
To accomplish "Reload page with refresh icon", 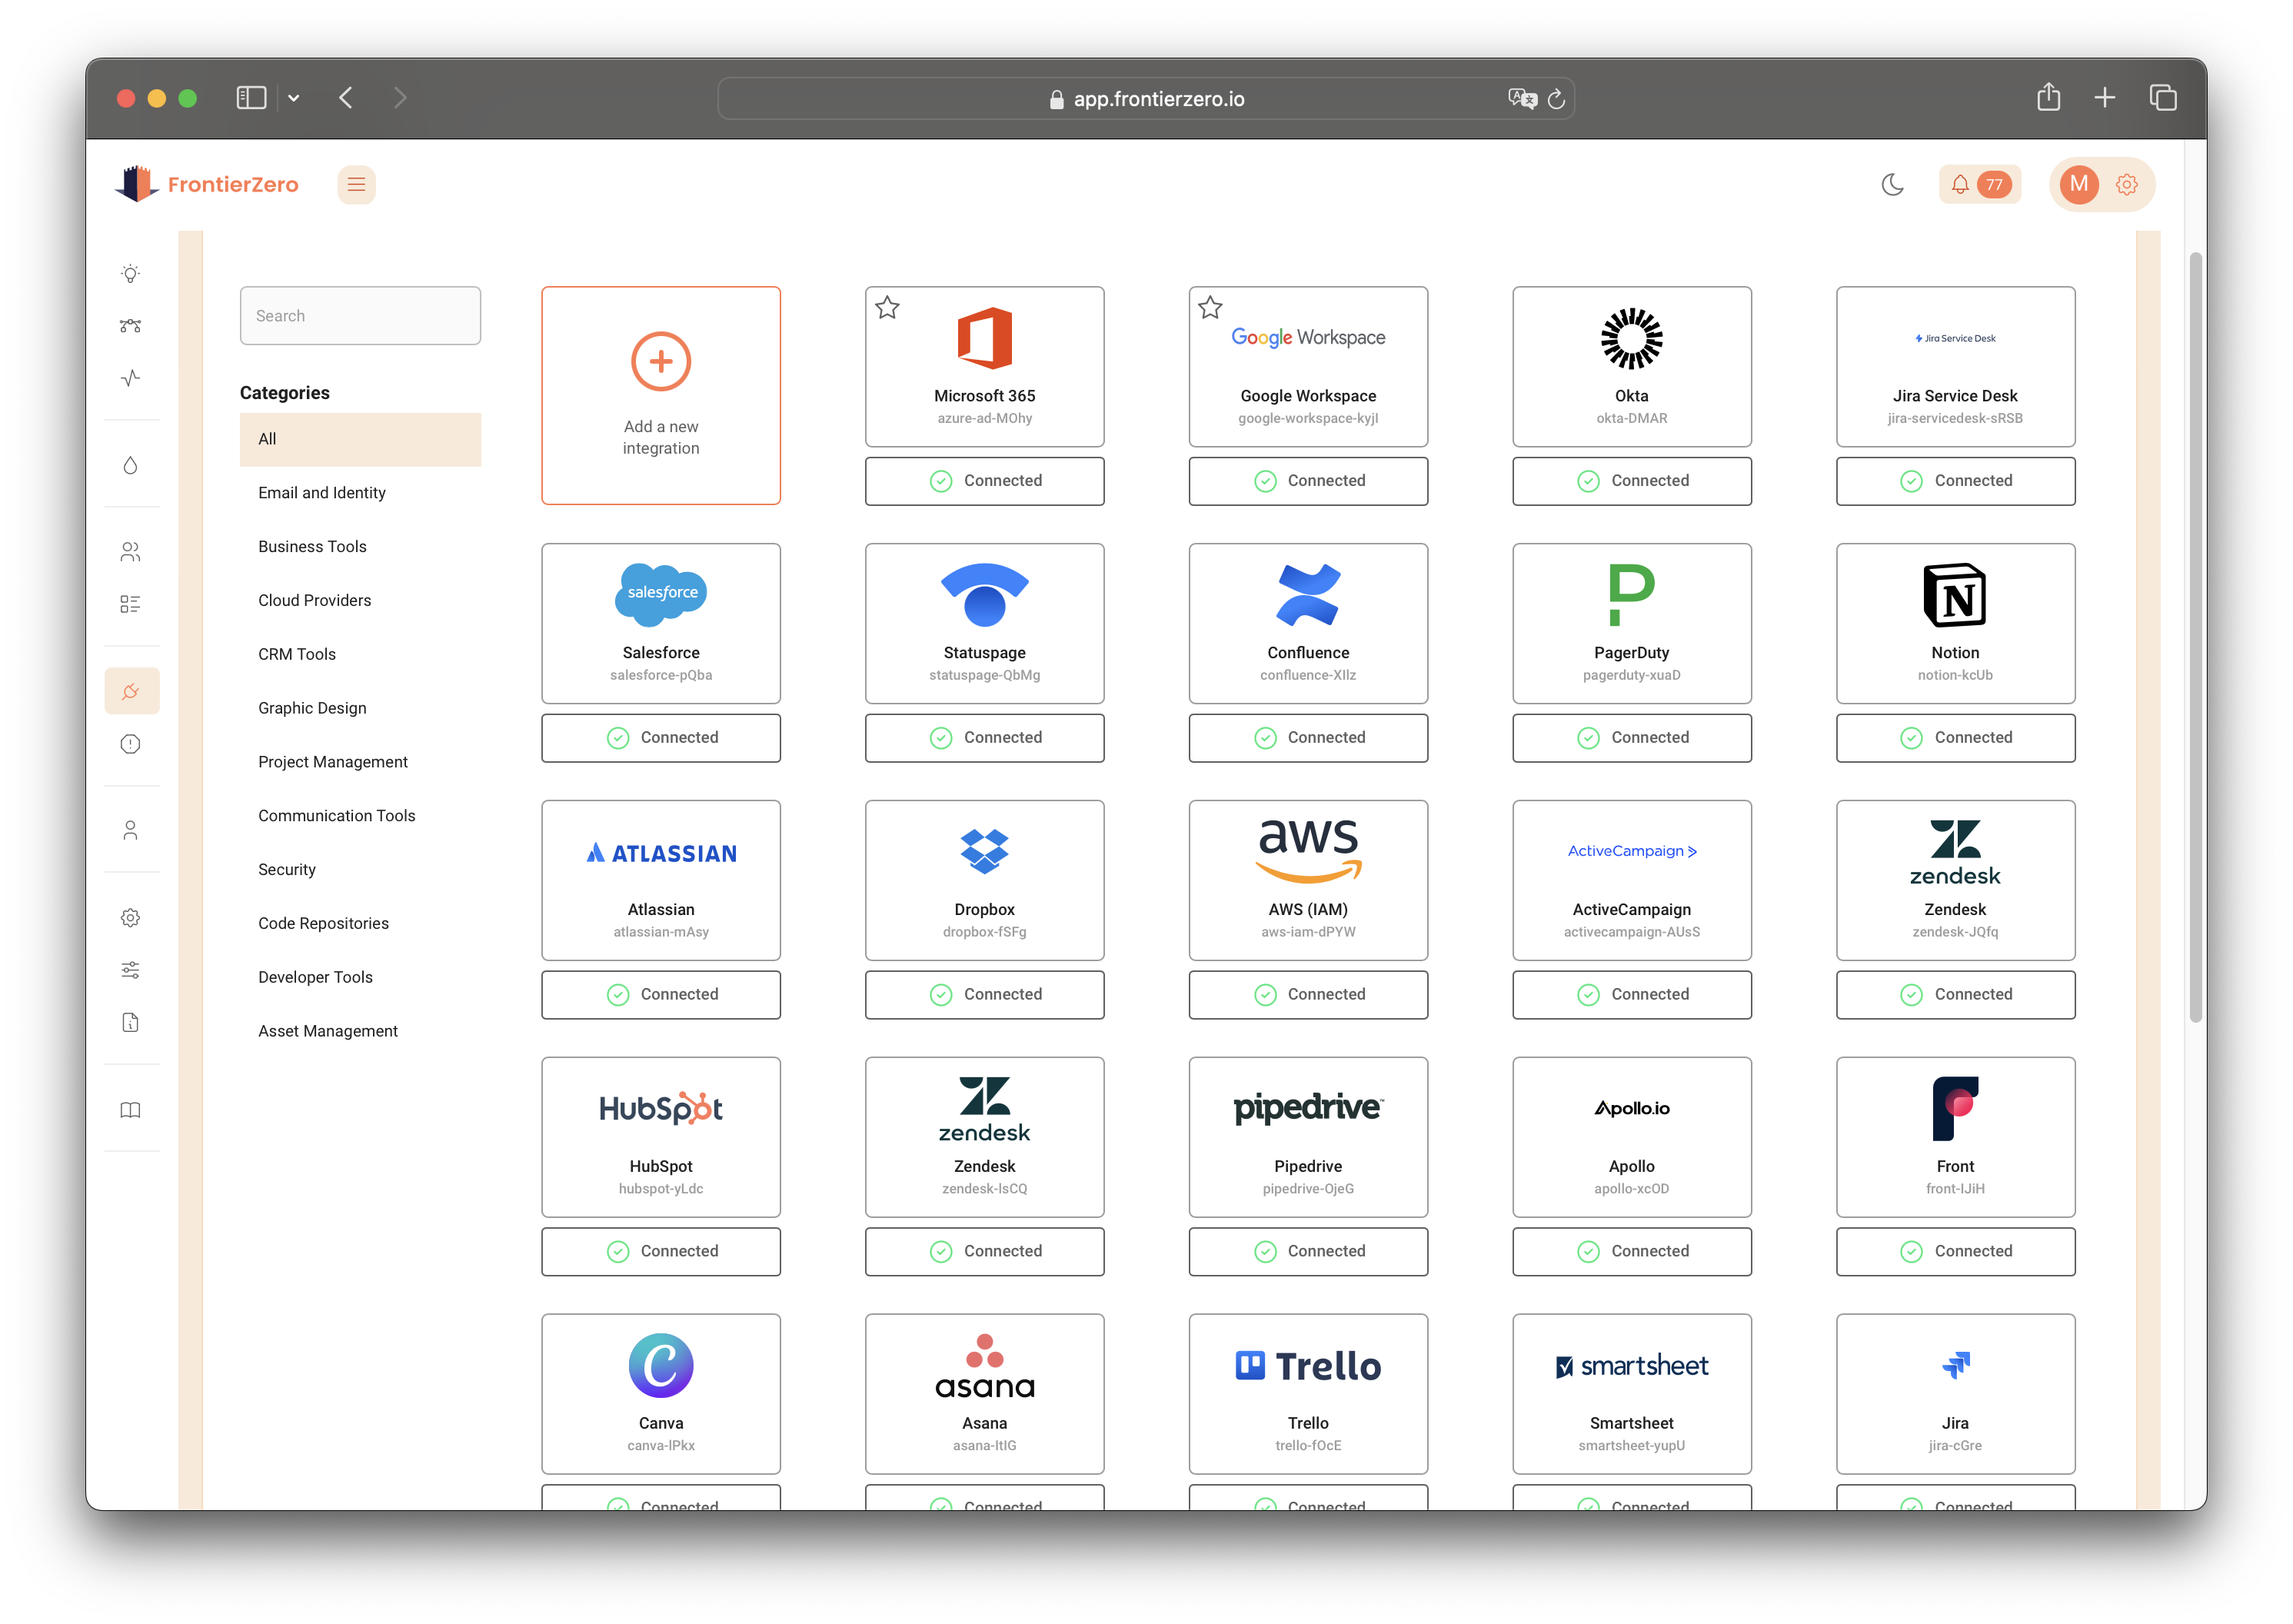I will point(1556,99).
